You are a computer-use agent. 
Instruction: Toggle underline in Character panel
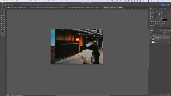[163, 22]
